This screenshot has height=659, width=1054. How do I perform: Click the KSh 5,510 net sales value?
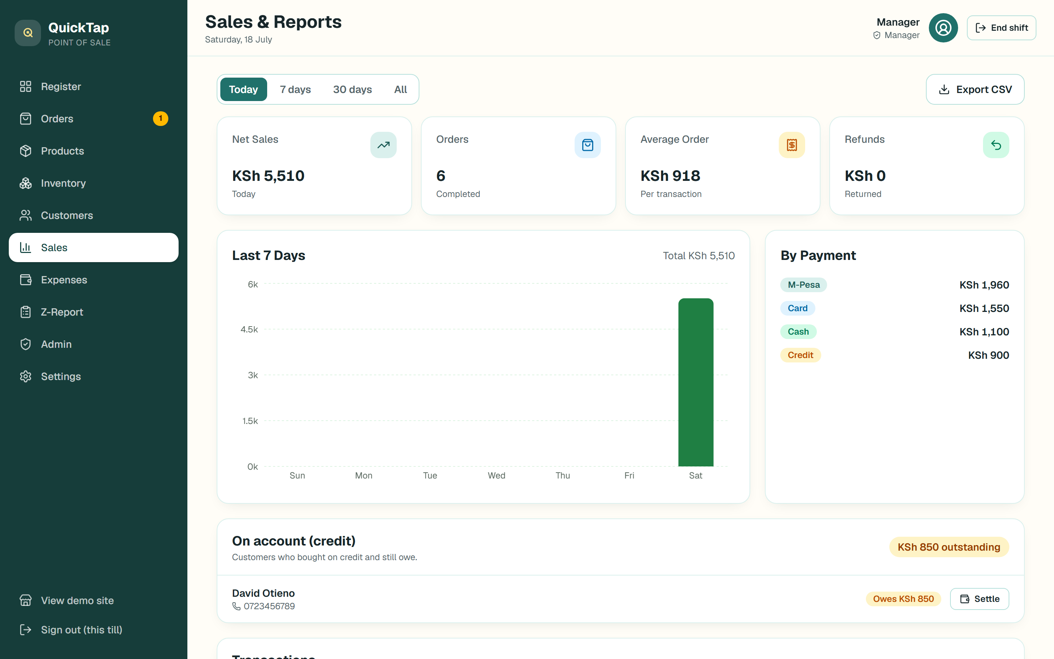click(268, 176)
